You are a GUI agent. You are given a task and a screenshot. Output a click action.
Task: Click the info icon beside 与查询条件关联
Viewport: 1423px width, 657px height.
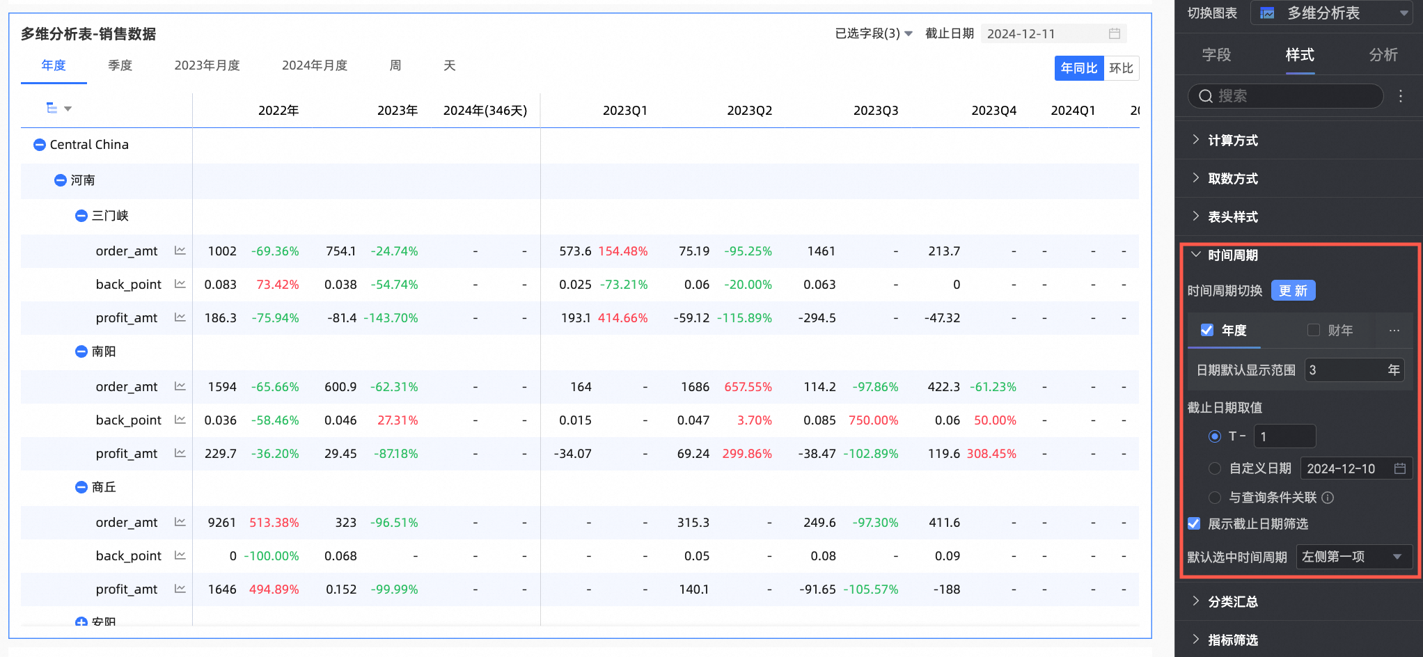(x=1328, y=498)
